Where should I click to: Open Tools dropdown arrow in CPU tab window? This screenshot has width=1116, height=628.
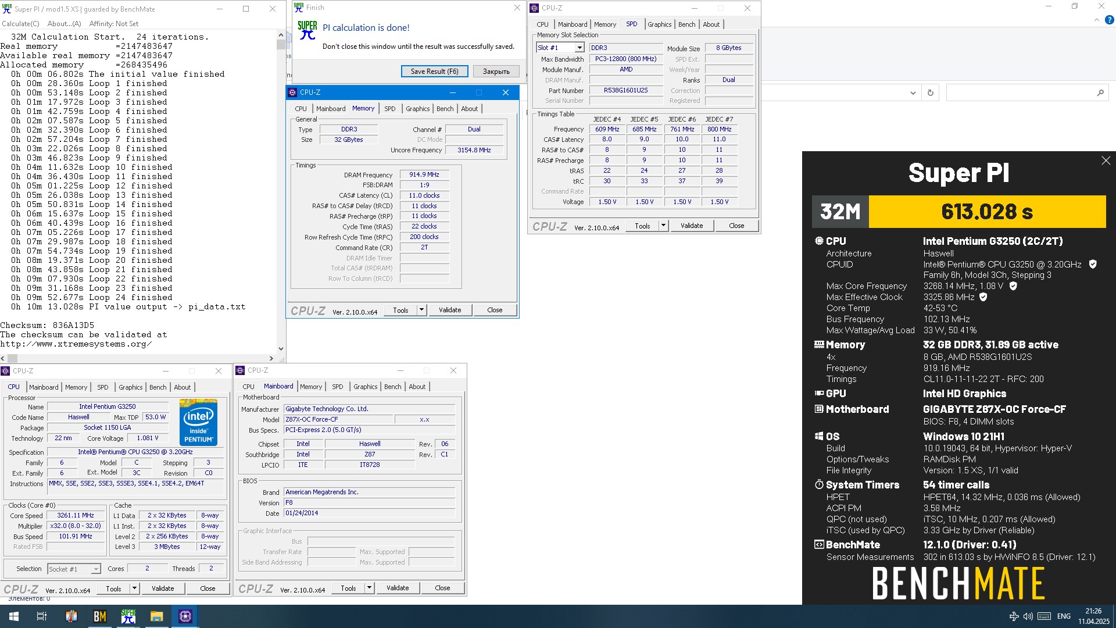click(134, 588)
